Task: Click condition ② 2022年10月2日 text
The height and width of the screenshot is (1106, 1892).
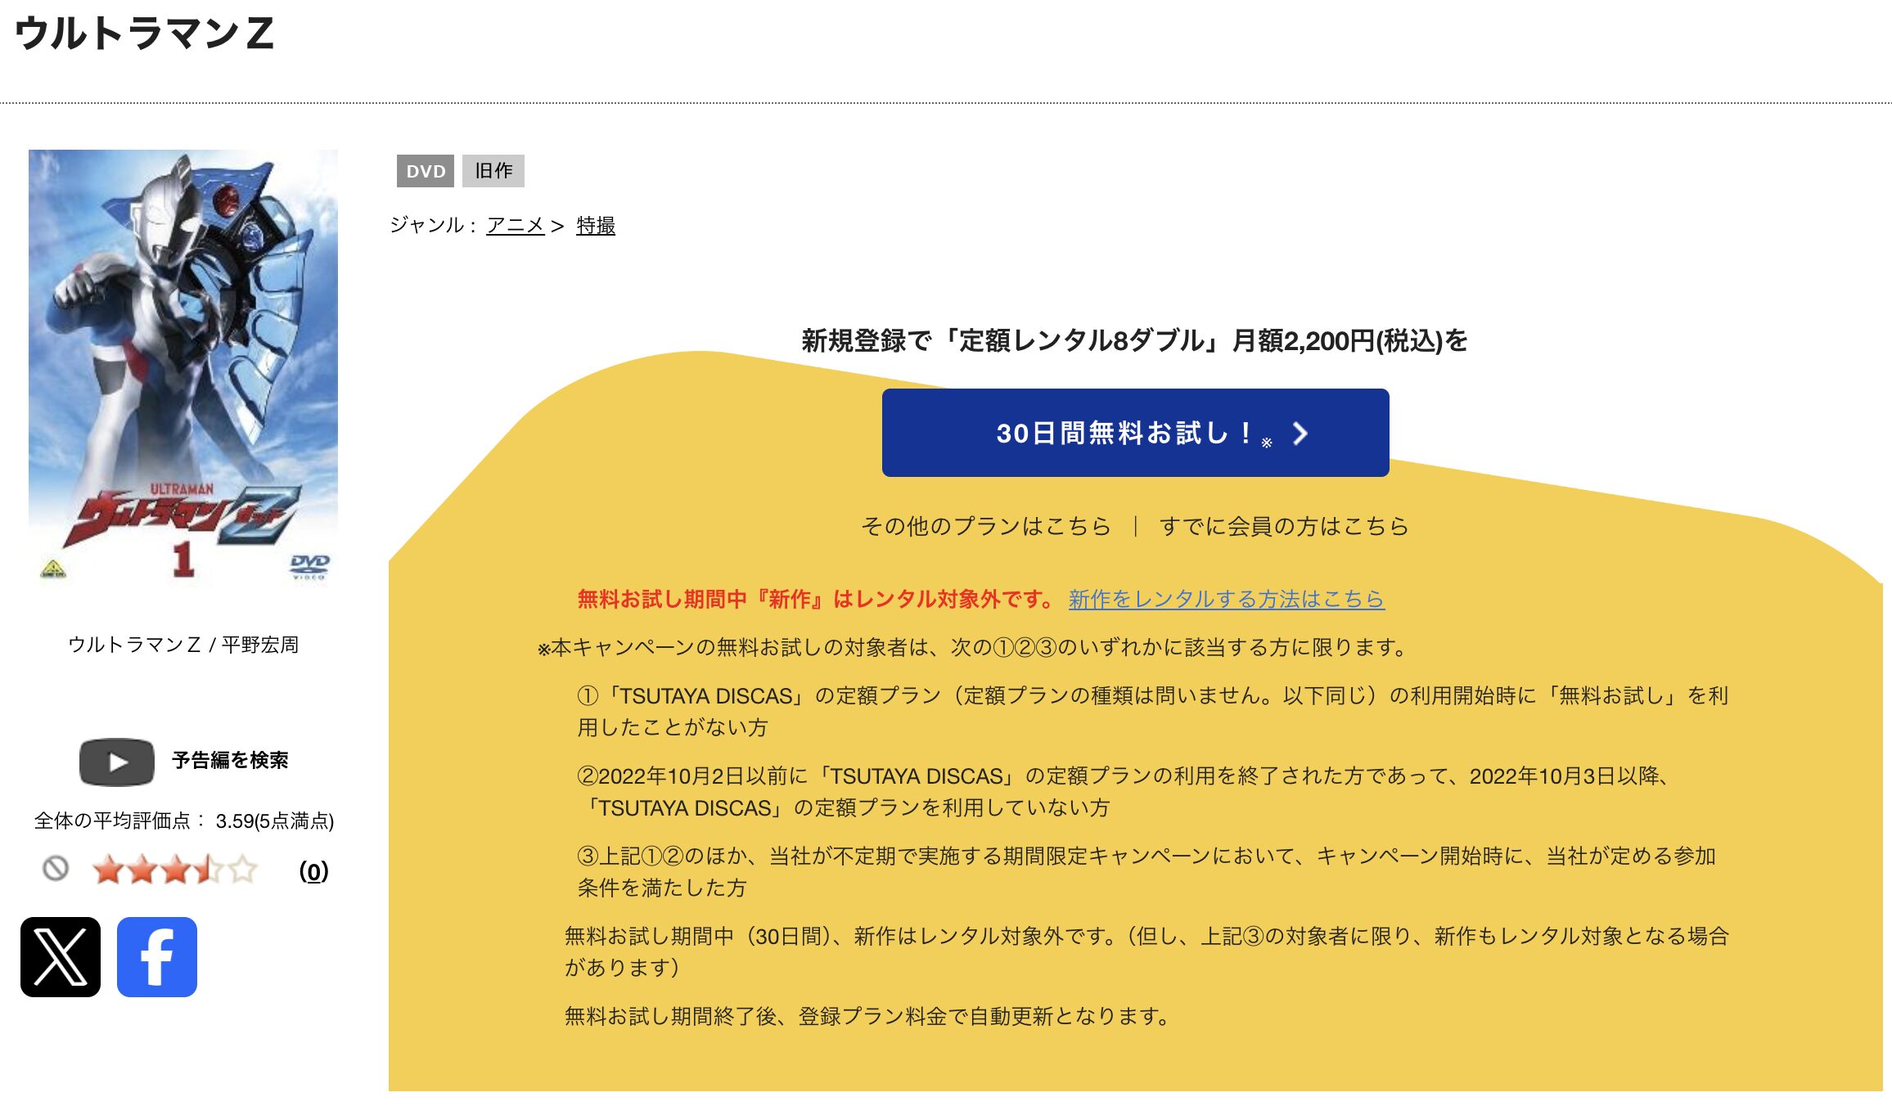Action: 1124,791
